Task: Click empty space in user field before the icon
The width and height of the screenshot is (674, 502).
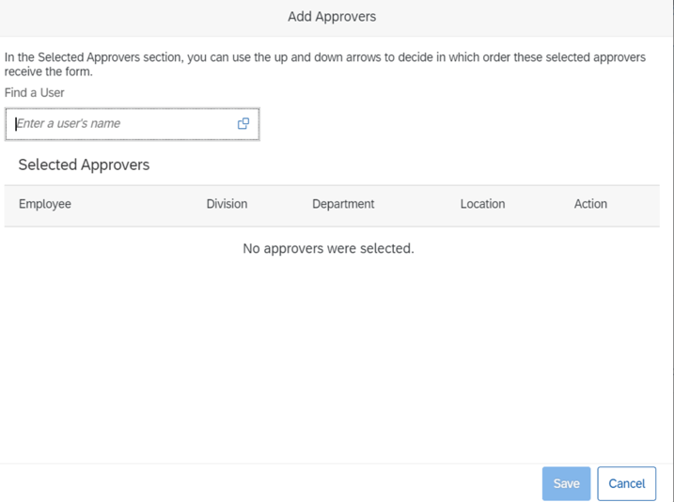Action: point(188,124)
